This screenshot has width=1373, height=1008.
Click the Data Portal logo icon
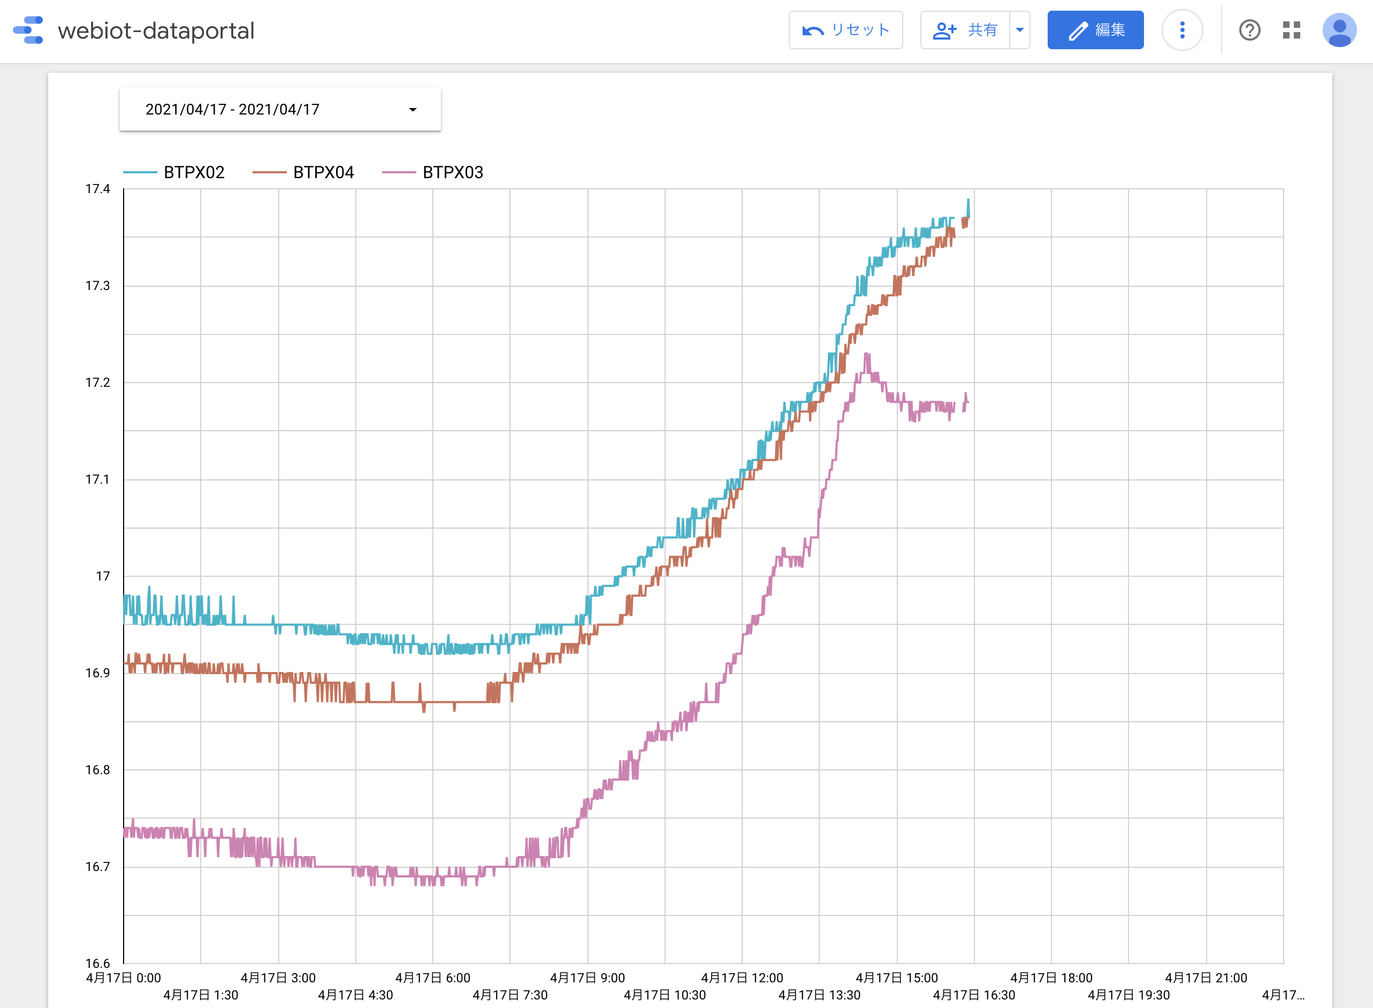pos(28,30)
